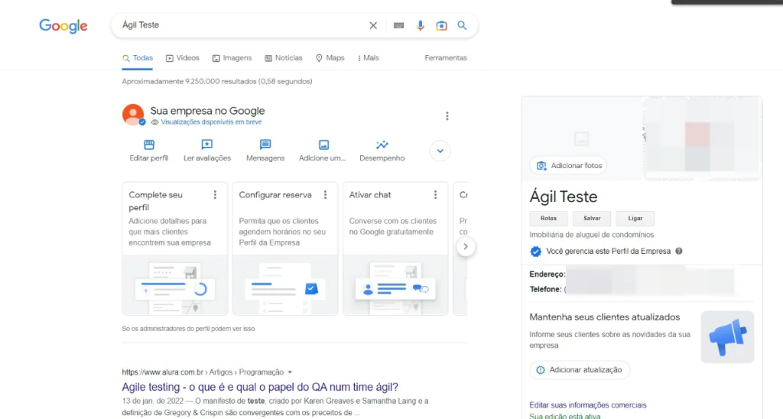Viewport: 783px width, 419px height.
Task: Open Desempenho chart icon
Action: [x=382, y=145]
